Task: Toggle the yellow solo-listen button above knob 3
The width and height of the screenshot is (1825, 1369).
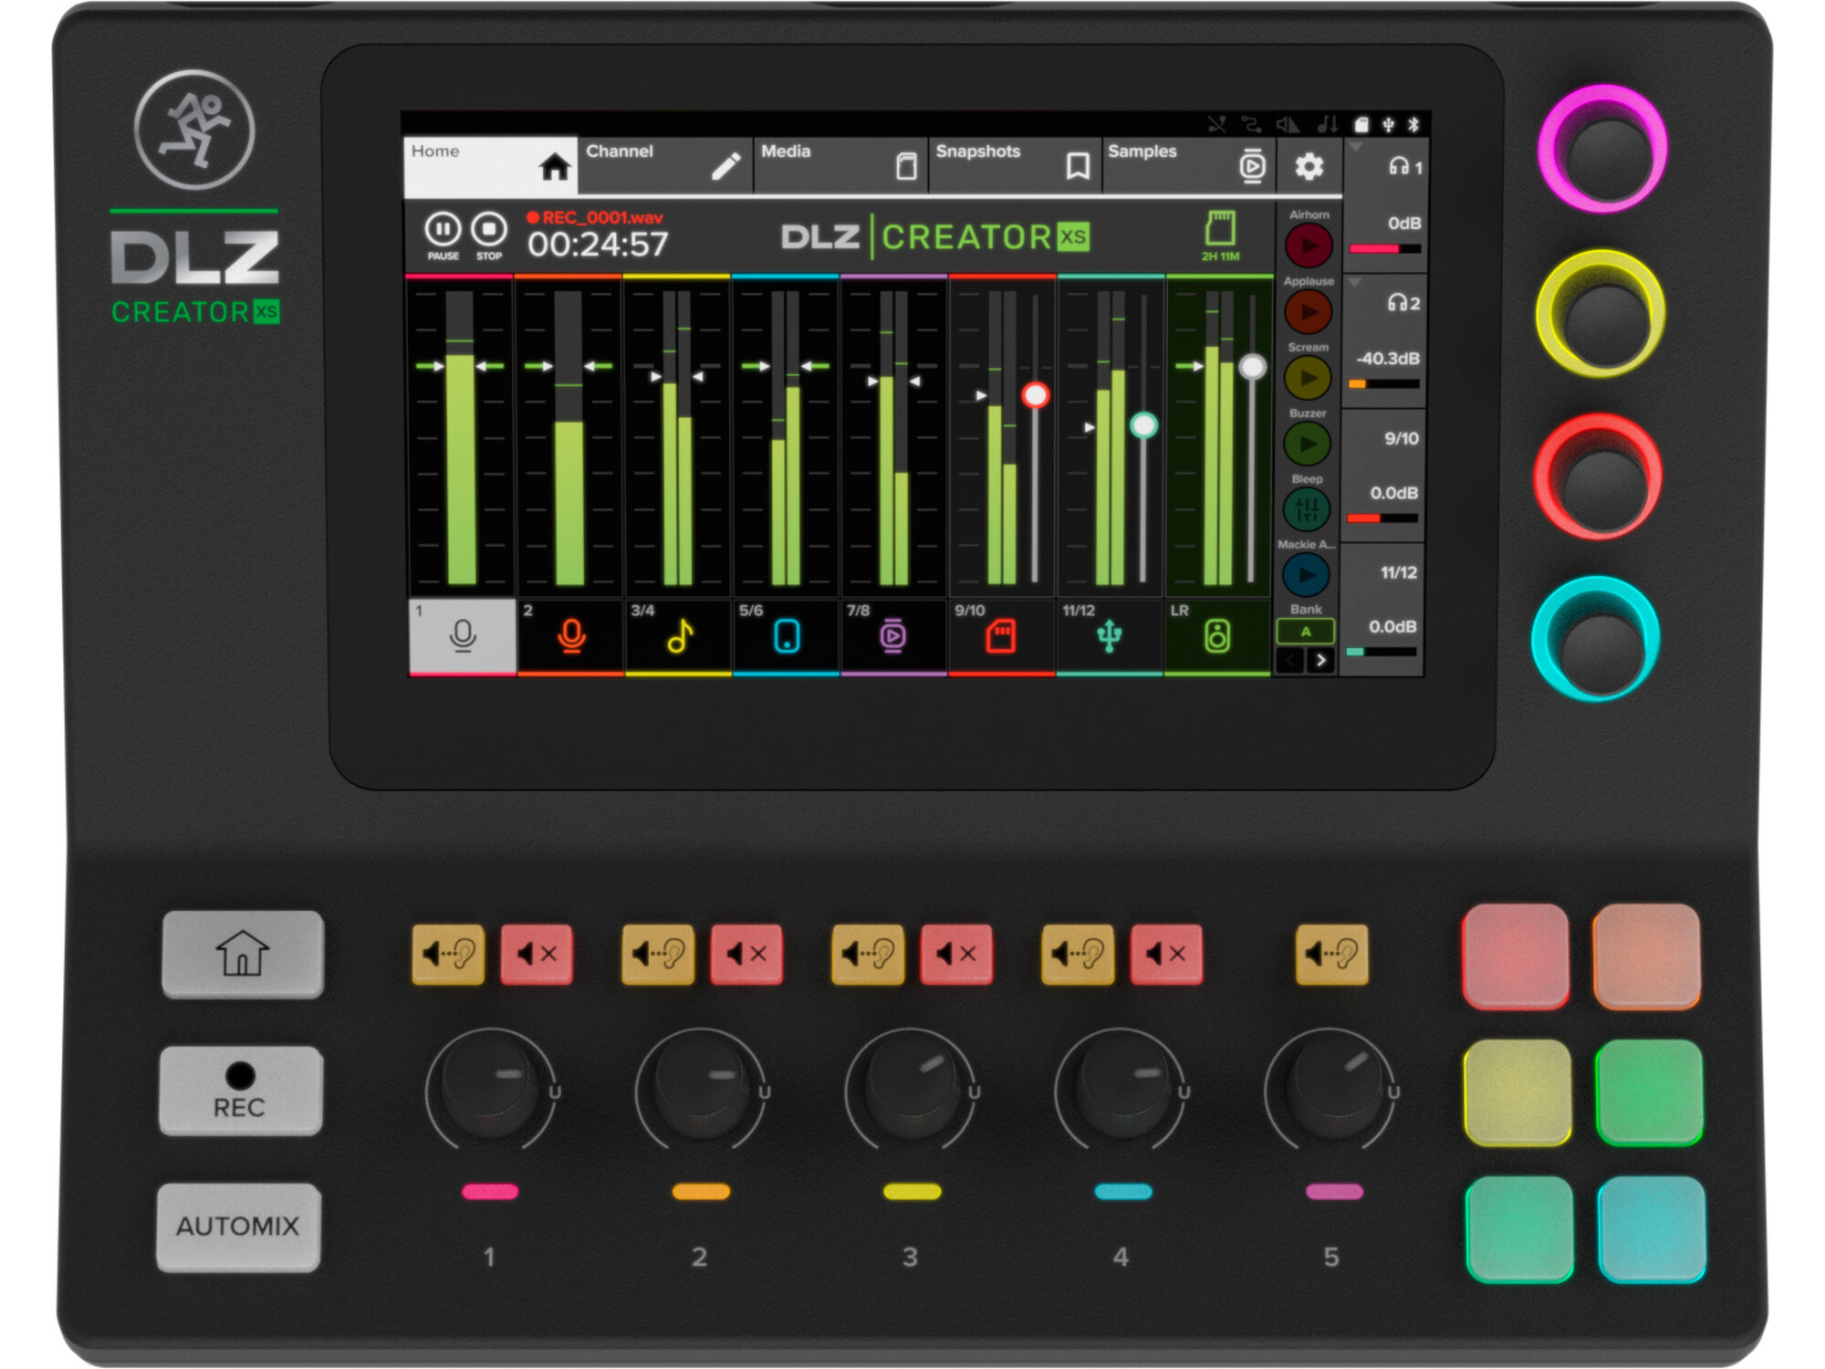Action: (868, 955)
